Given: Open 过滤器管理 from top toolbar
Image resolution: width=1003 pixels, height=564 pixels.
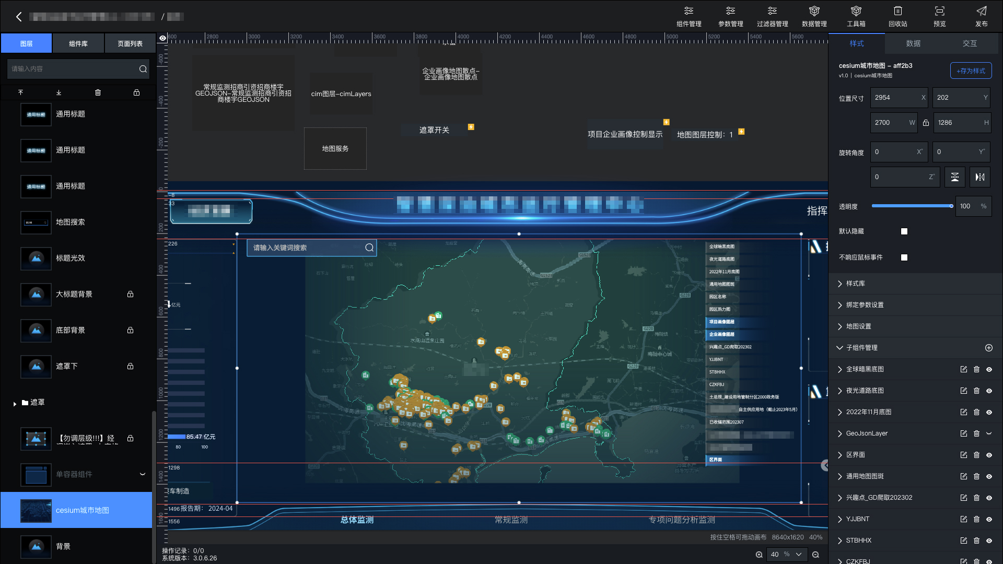Looking at the screenshot, I should click(x=772, y=17).
